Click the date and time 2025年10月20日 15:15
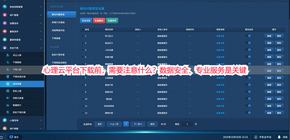Screen dimensions: 290x140 click(x=235, y=137)
